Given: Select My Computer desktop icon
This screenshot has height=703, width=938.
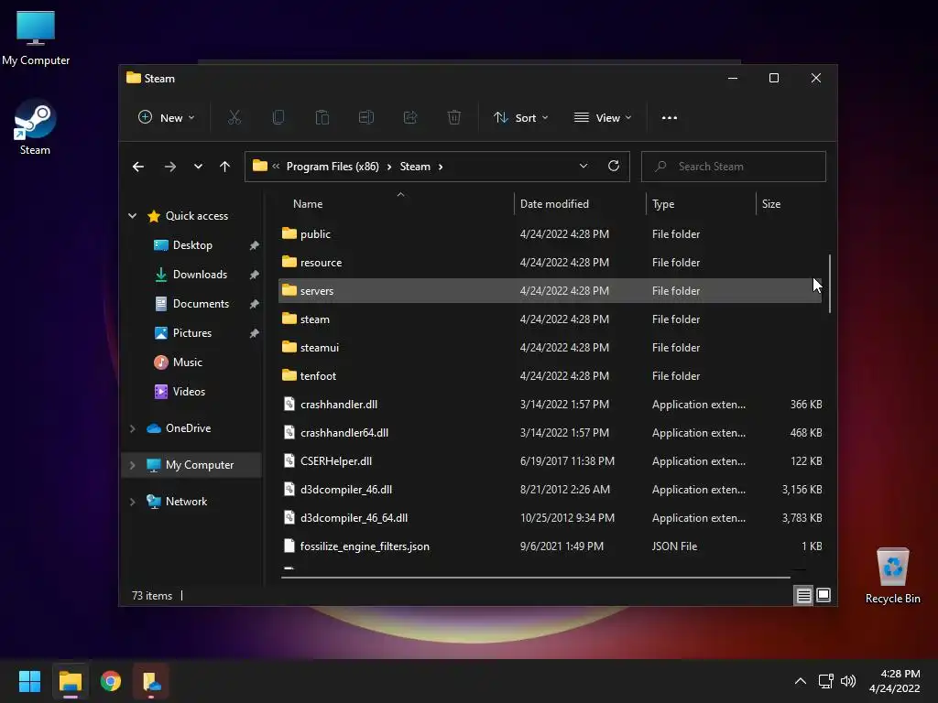Looking at the screenshot, I should click(x=36, y=38).
